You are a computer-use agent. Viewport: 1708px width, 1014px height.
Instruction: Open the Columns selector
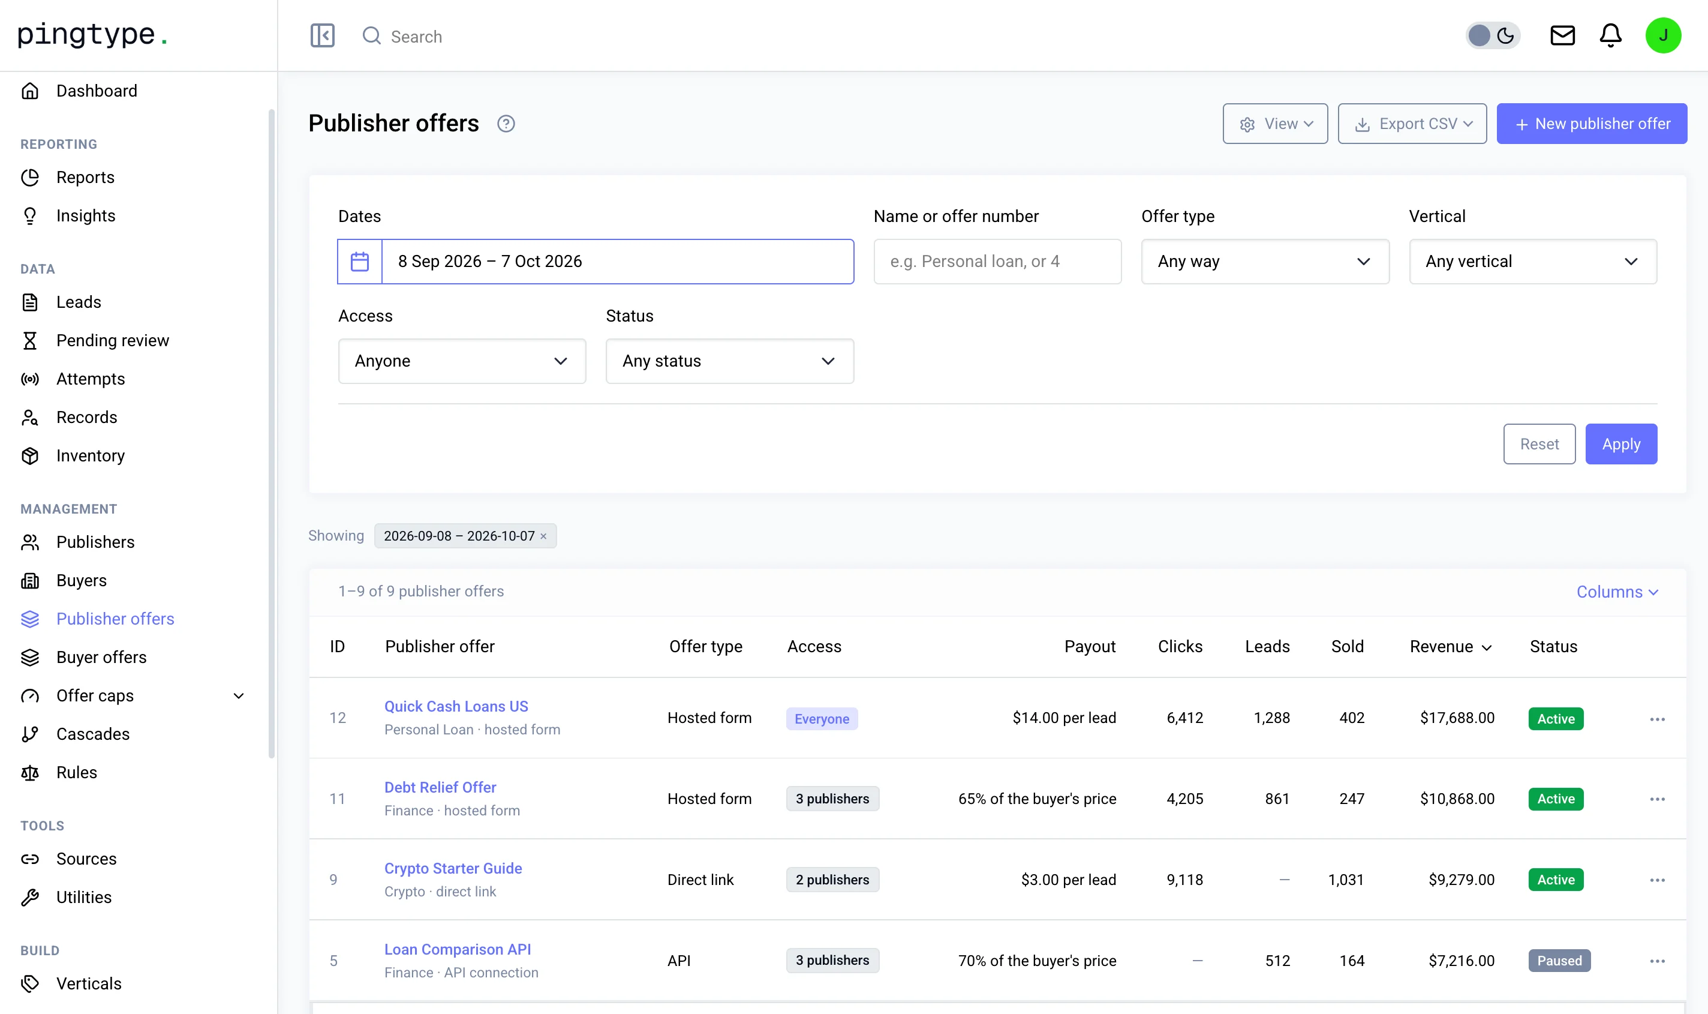(x=1616, y=592)
